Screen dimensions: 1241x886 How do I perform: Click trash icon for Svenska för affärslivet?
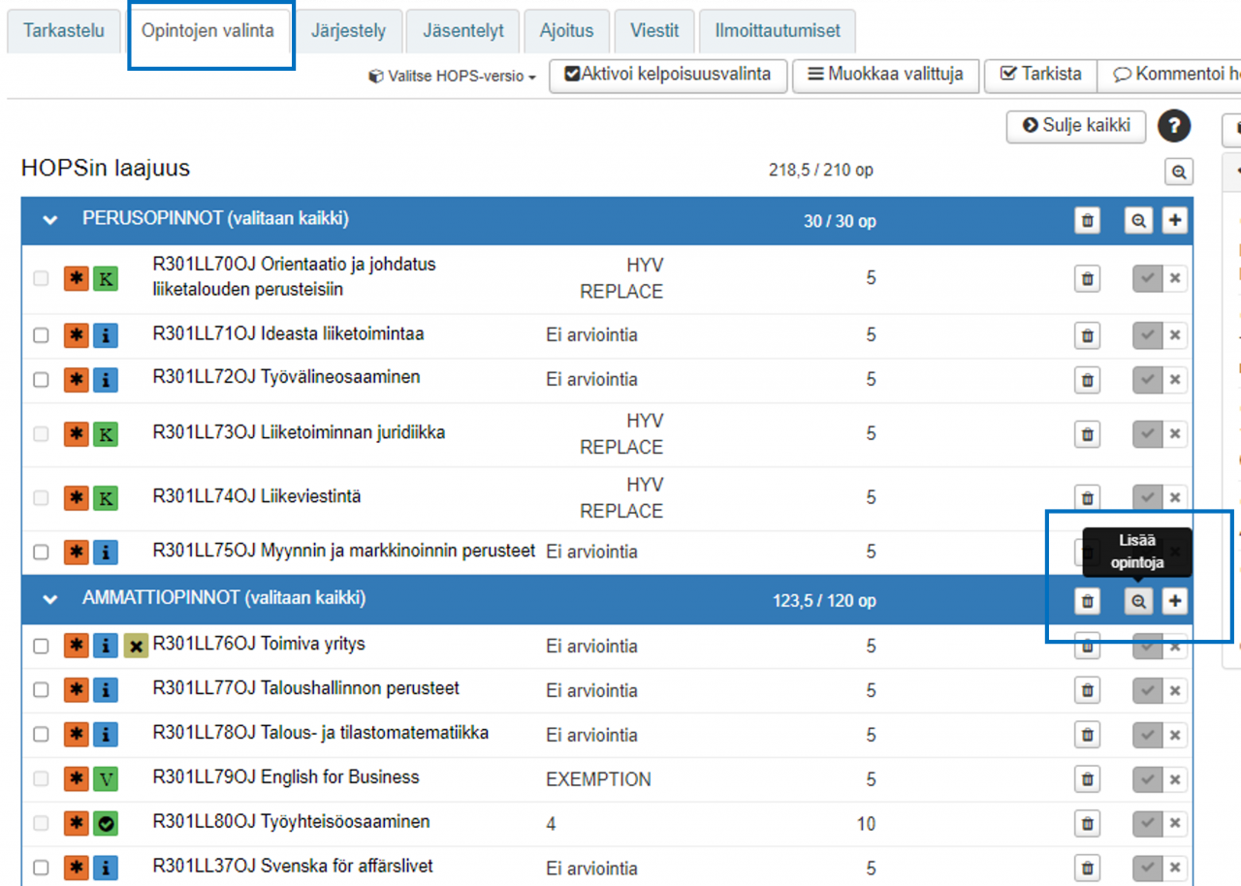tap(1088, 869)
